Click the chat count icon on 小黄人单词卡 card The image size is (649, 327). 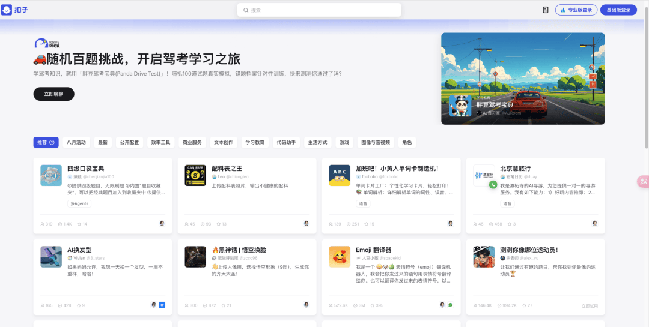tap(349, 224)
